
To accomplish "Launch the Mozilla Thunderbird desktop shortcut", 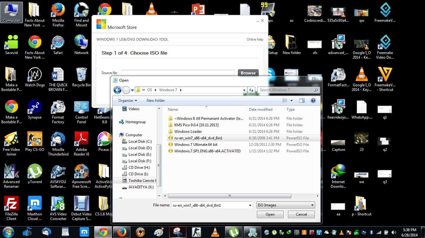I will [x=58, y=144].
